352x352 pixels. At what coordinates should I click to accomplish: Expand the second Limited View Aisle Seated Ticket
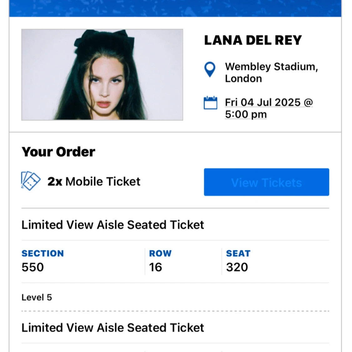113,328
